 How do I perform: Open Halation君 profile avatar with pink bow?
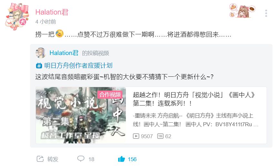click(x=17, y=17)
